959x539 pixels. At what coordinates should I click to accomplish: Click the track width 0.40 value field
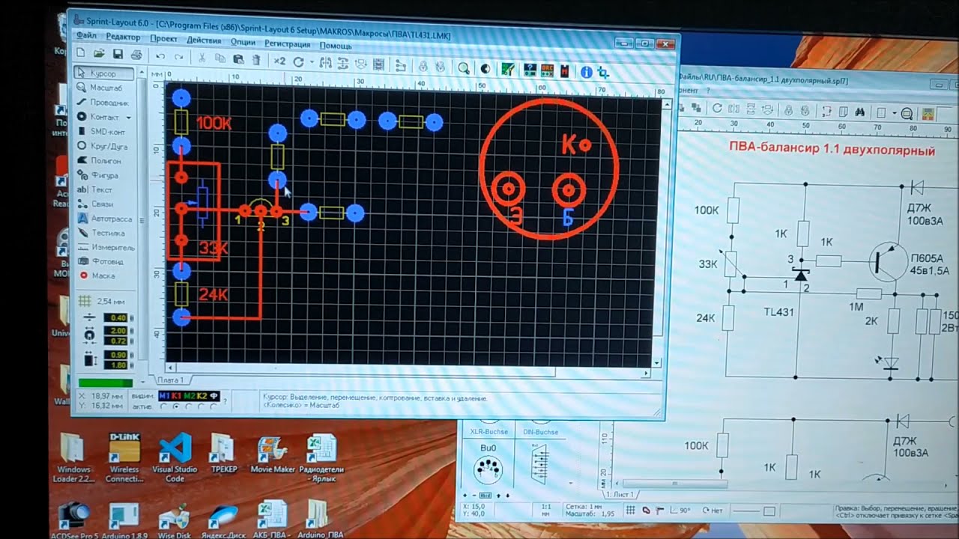(x=115, y=318)
